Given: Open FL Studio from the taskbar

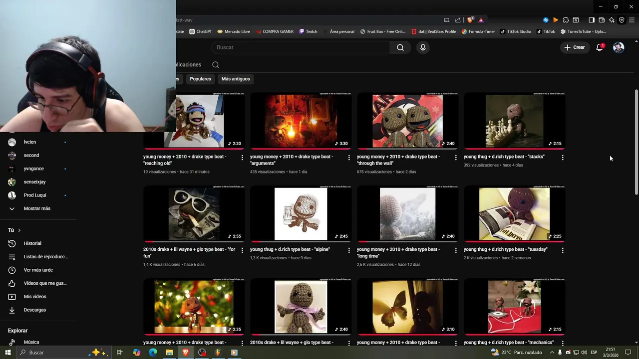Looking at the screenshot, I should pos(218,353).
